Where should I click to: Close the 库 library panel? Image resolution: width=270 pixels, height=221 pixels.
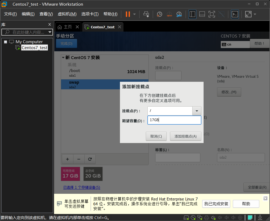[49, 25]
